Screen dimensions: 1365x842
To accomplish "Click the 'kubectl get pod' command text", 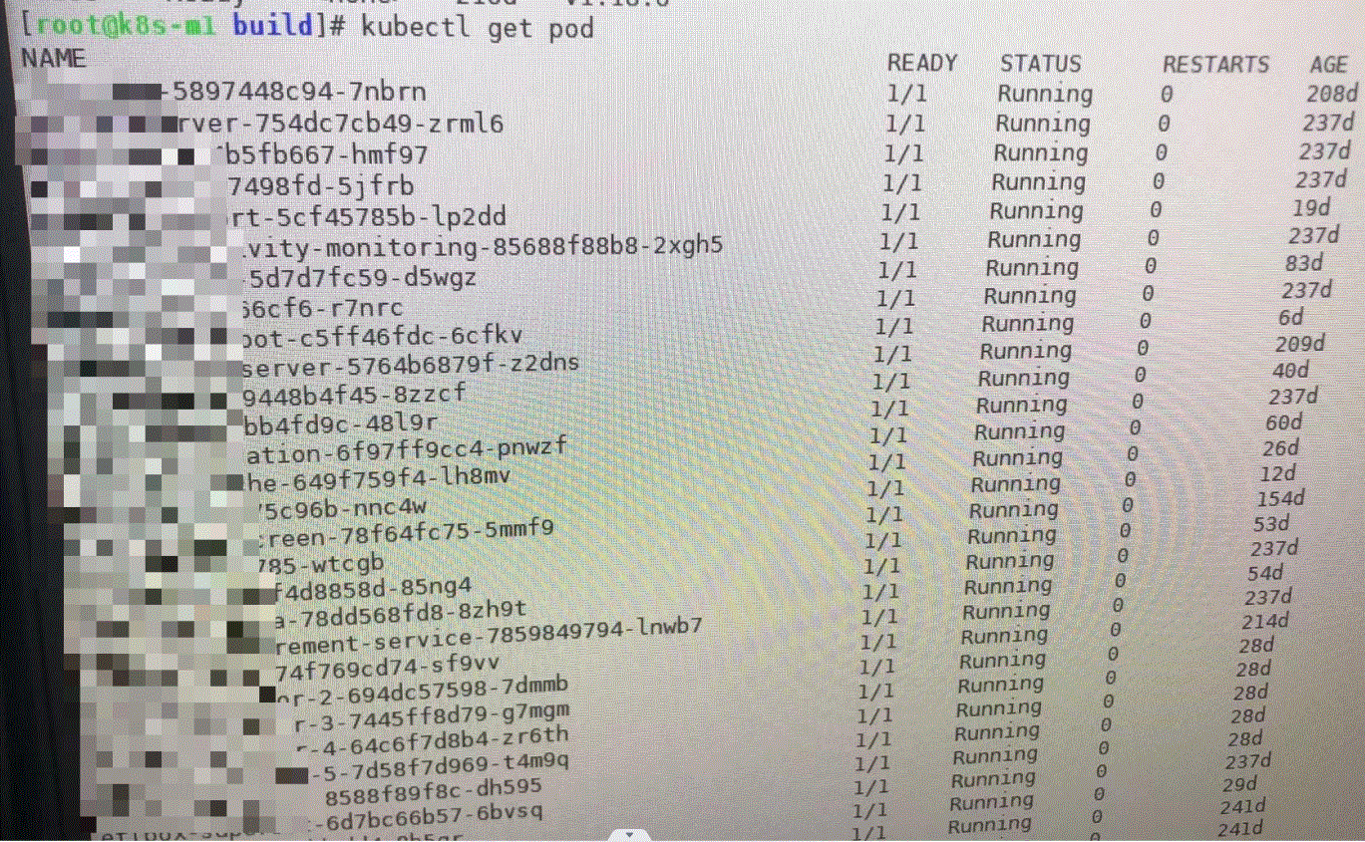I will tap(477, 27).
